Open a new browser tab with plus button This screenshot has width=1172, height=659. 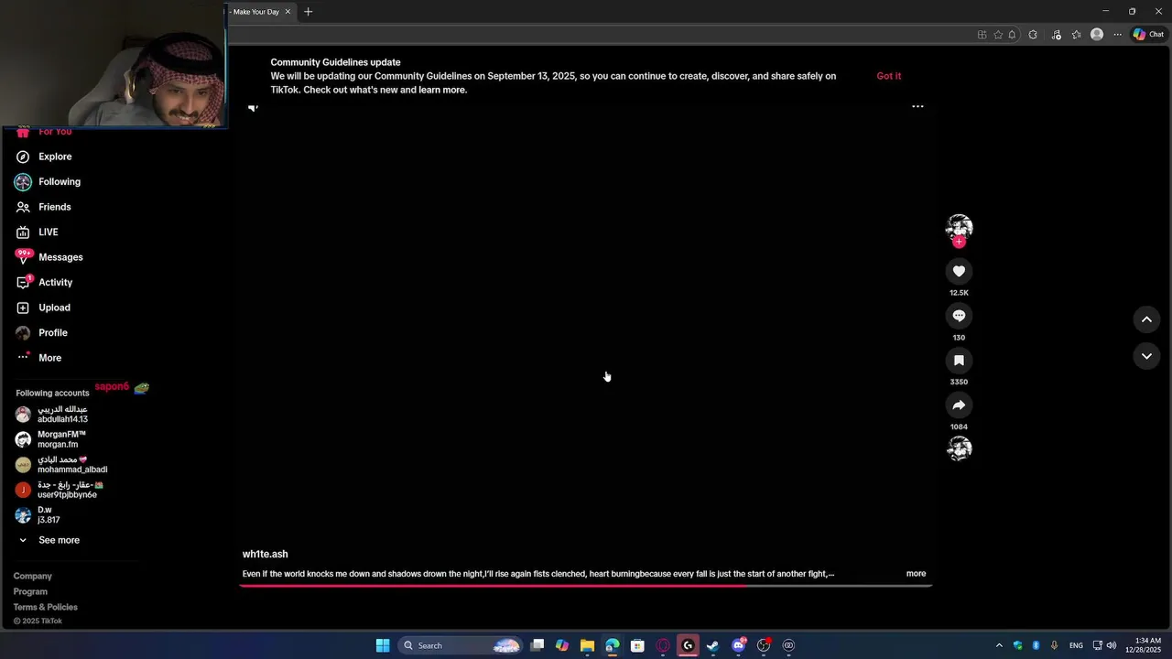point(308,12)
